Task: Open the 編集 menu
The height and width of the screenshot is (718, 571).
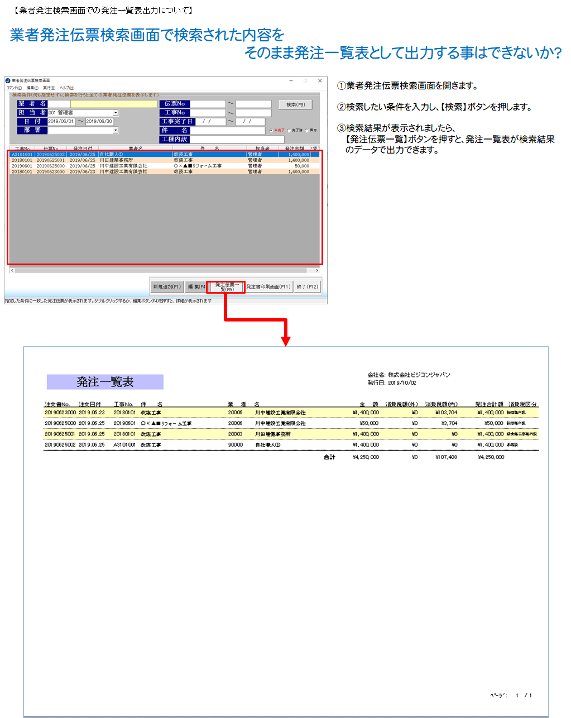Action: click(x=32, y=88)
